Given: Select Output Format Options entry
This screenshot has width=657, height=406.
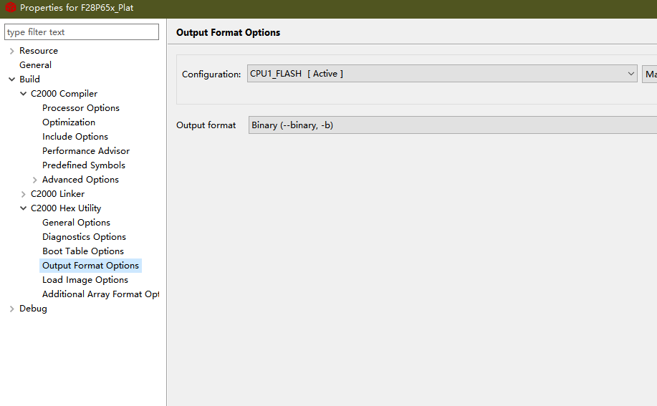Looking at the screenshot, I should click(90, 266).
